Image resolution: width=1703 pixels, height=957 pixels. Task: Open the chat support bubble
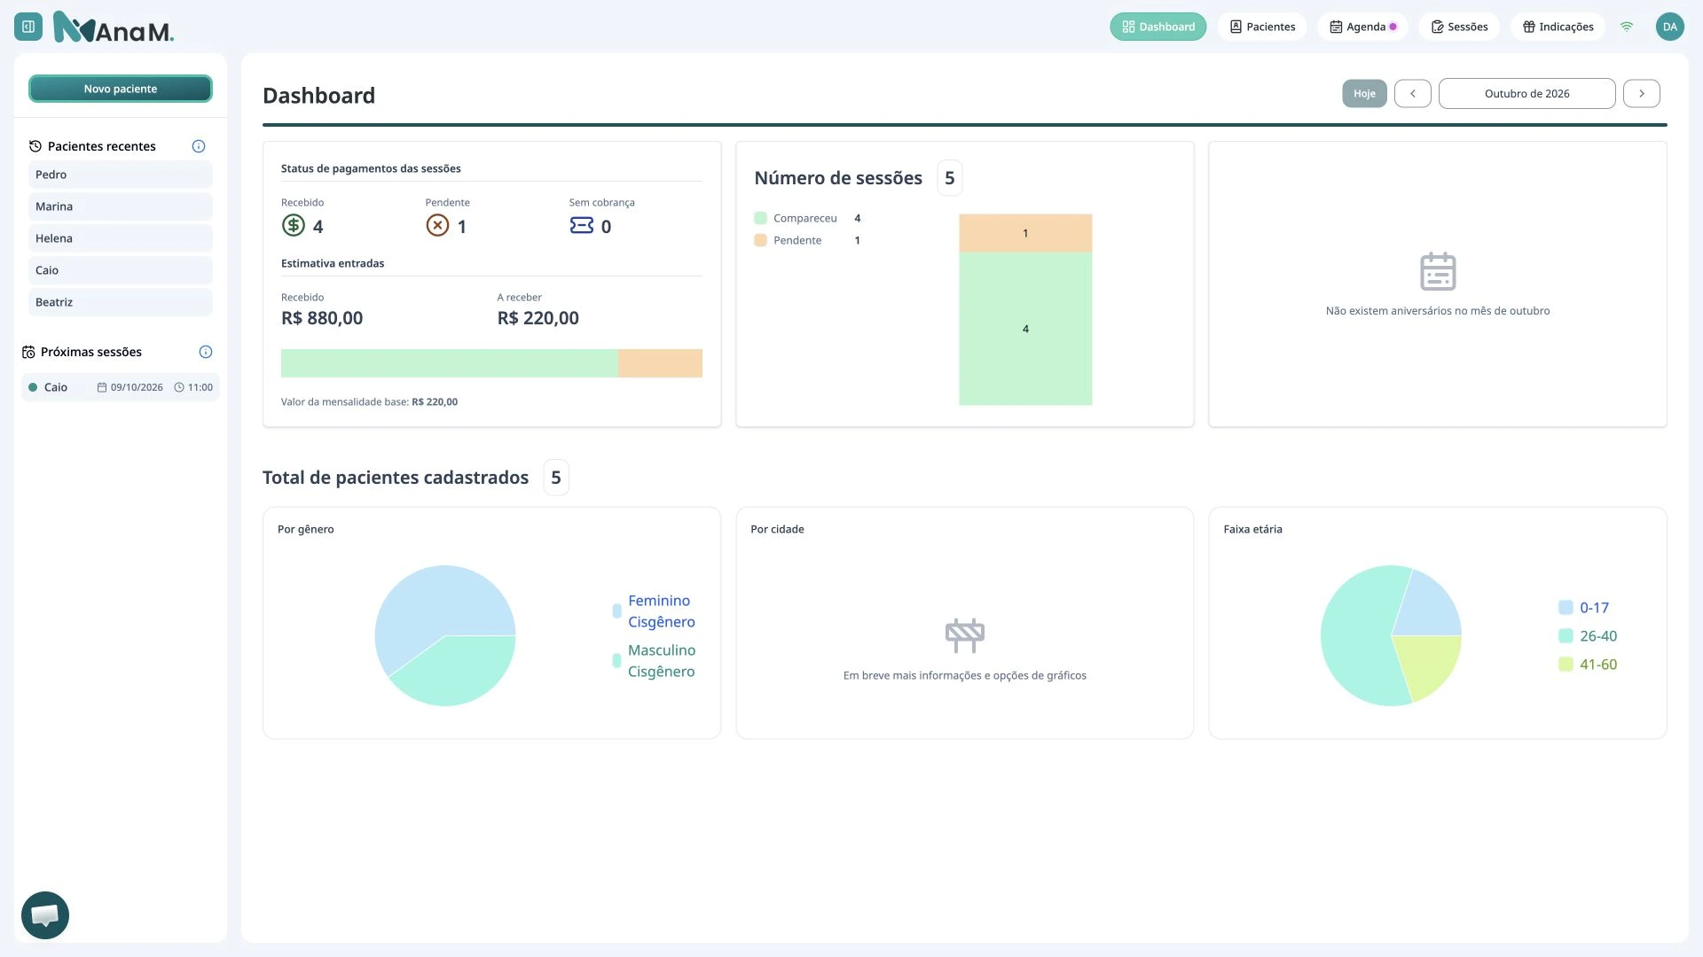(45, 915)
